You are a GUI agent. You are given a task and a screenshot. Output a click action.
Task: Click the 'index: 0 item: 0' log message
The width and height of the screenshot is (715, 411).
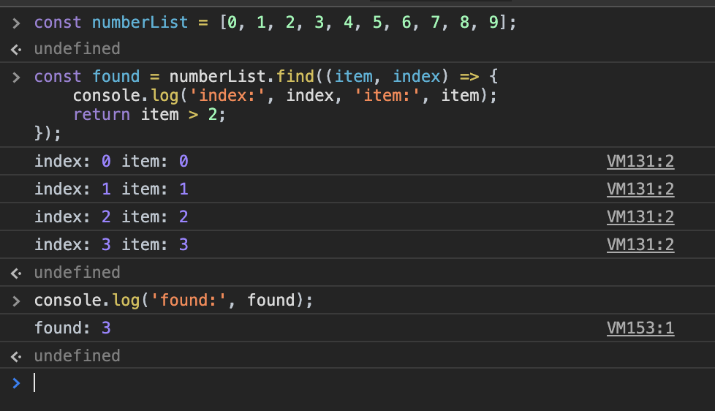click(x=111, y=161)
